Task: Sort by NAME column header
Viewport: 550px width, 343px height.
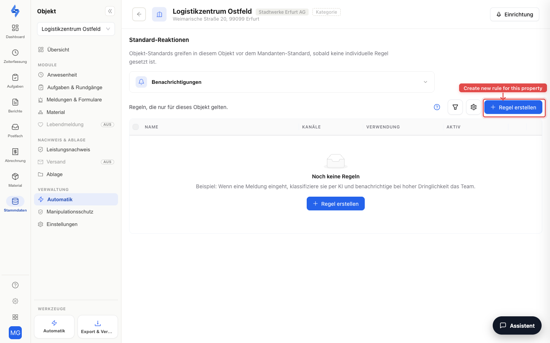Action: [152, 127]
